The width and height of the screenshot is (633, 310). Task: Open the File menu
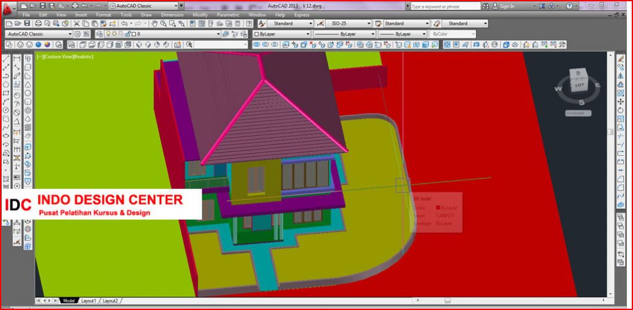pyautogui.click(x=26, y=15)
